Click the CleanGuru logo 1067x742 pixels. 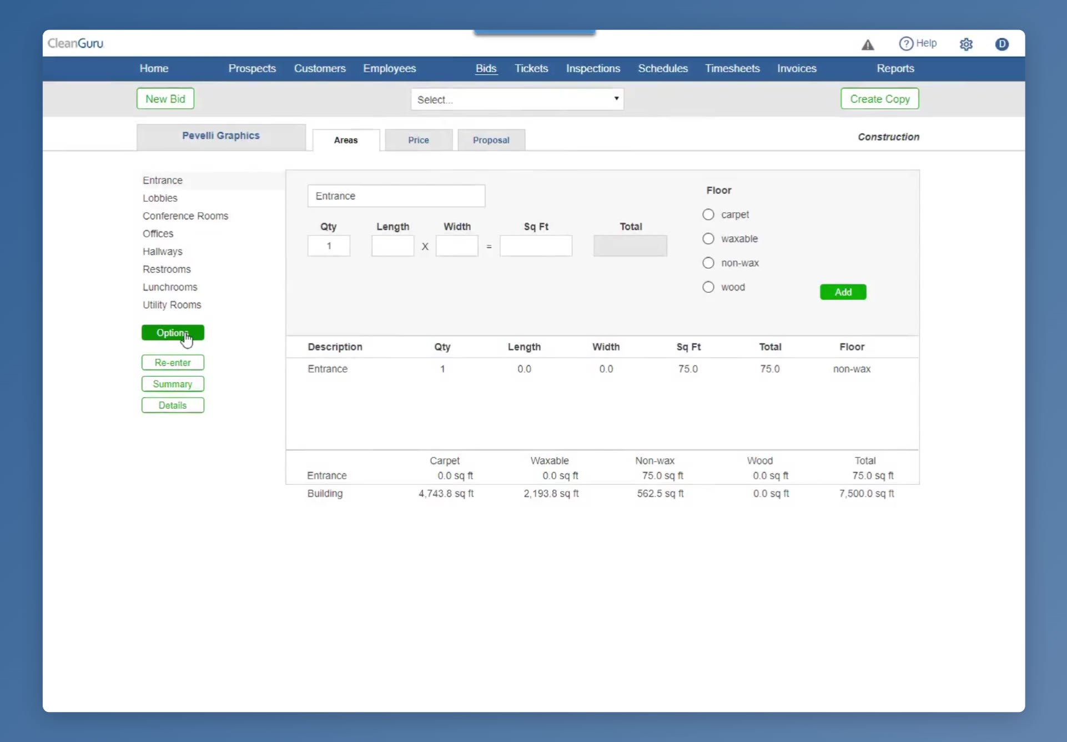(76, 43)
